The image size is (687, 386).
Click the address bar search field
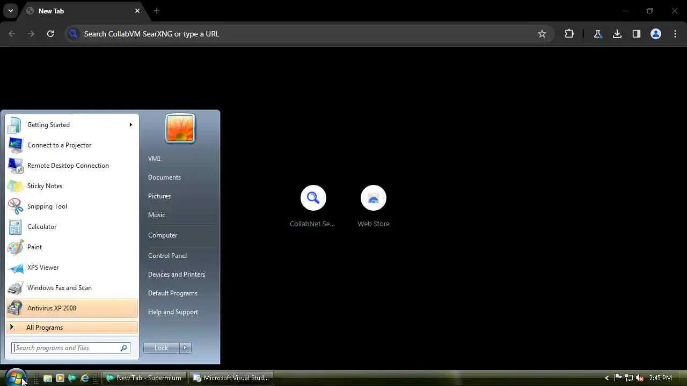309,34
